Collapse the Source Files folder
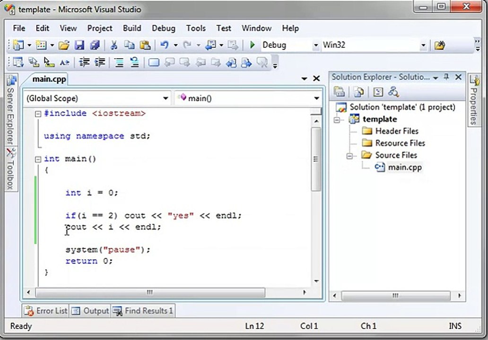 [x=349, y=156]
